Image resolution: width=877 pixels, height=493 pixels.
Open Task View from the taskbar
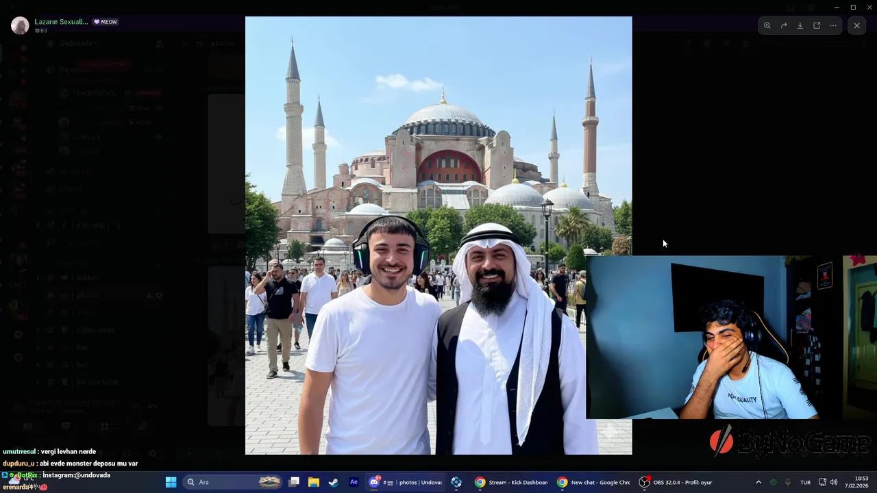pos(294,482)
